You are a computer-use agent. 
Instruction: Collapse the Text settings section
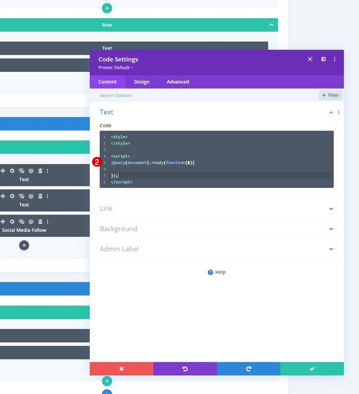pyautogui.click(x=331, y=112)
